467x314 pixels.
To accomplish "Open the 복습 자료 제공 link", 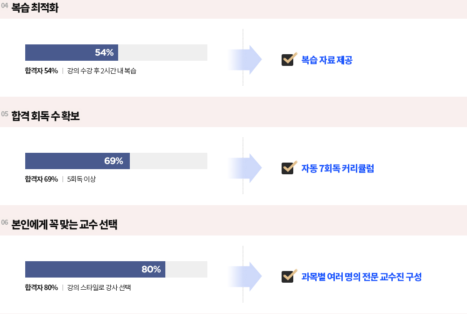I will [x=327, y=60].
